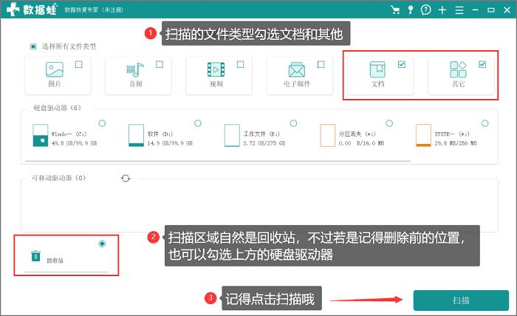Click the Windows C: drive icon
Image resolution: width=517 pixels, height=316 pixels.
40,135
